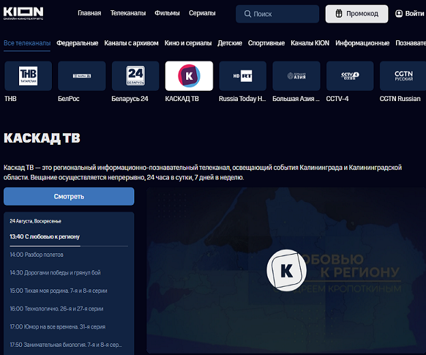Image resolution: width=426 pixels, height=355 pixels.
Task: Open the Телеканалы menu item
Action: 128,13
